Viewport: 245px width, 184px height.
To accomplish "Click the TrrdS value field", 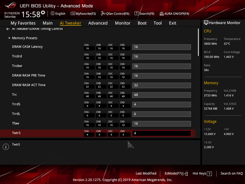I will pos(162,104).
